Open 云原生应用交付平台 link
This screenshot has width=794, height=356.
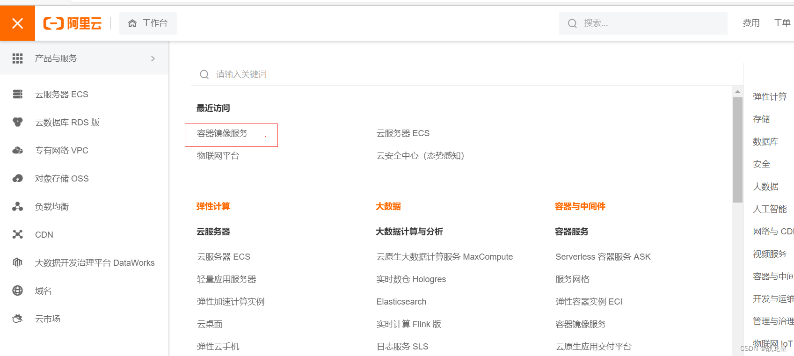[x=593, y=347]
